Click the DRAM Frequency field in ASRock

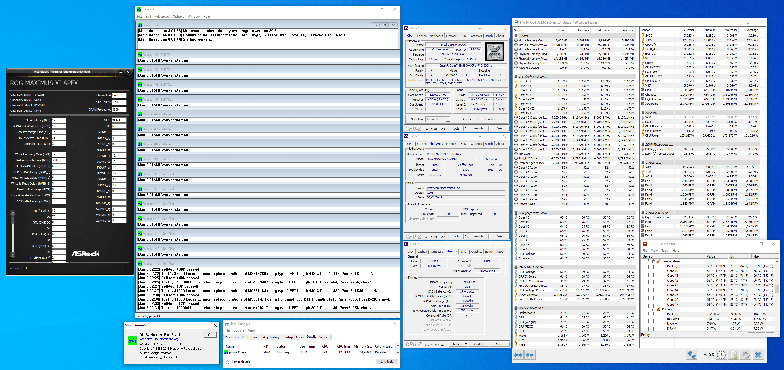pos(119,110)
